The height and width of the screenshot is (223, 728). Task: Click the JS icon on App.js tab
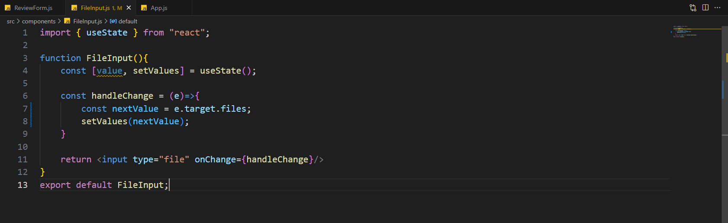[144, 8]
